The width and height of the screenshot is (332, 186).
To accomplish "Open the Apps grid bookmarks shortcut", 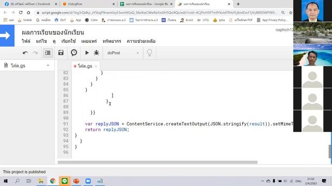I will coord(8,20).
